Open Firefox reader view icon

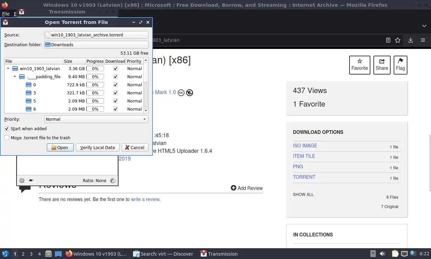tap(388, 40)
